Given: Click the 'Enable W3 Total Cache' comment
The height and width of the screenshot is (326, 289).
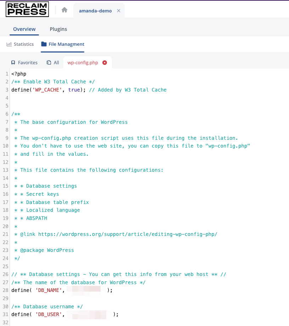Looking at the screenshot, I should pyautogui.click(x=53, y=82).
